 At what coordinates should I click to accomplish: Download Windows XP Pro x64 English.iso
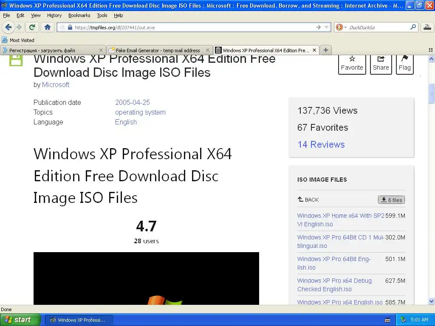(340, 302)
